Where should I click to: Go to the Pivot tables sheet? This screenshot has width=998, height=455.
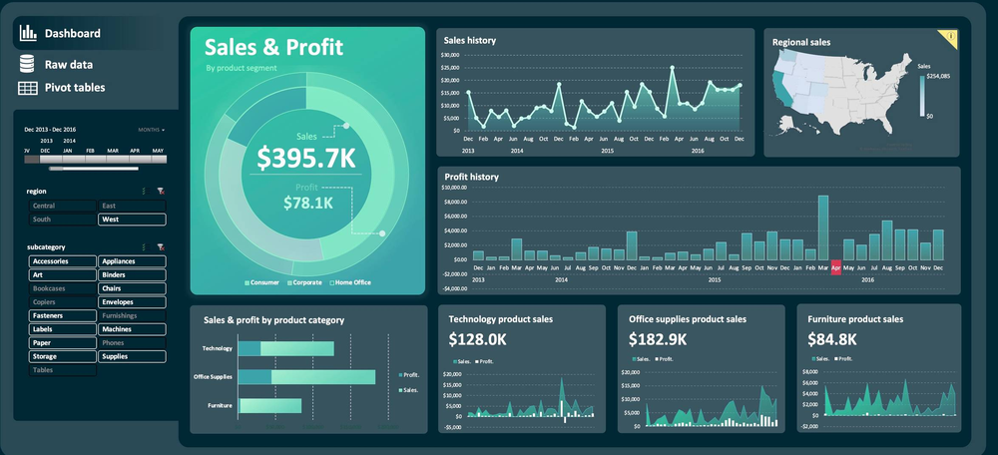tap(62, 88)
